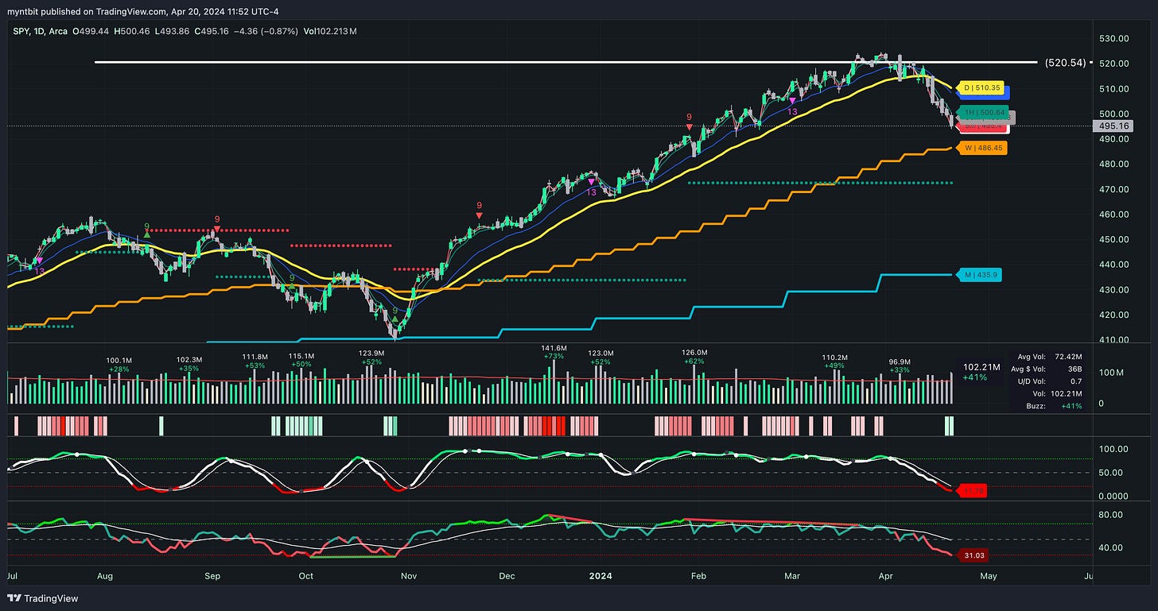Screen dimensions: 1158x611
Task: Click the cyan M | 435.9 level tag
Action: 978,275
